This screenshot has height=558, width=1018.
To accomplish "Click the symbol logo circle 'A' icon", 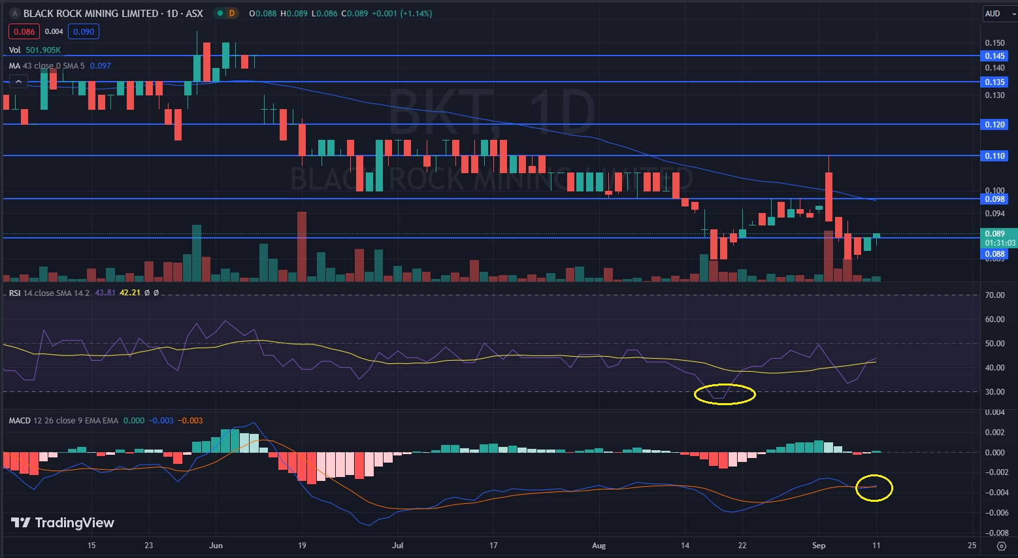I will (14, 13).
